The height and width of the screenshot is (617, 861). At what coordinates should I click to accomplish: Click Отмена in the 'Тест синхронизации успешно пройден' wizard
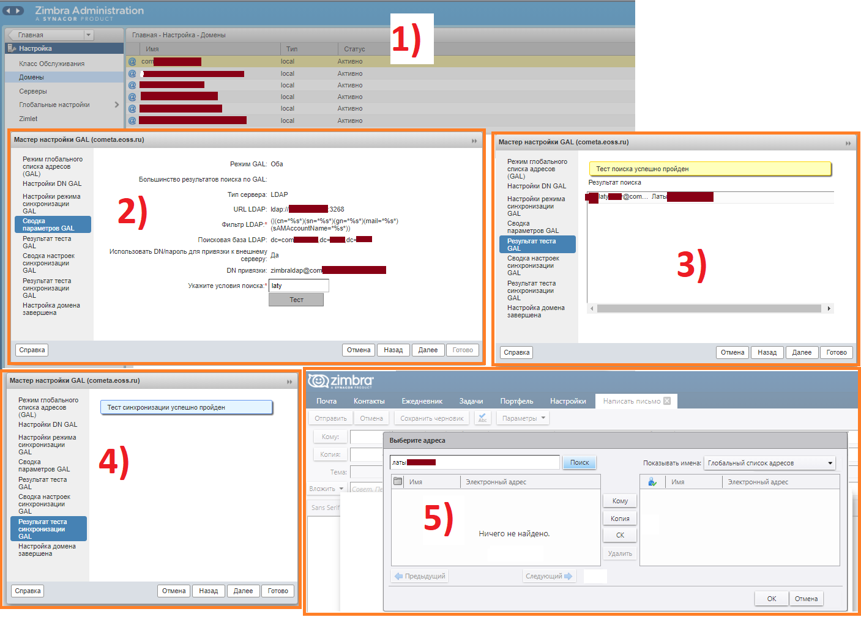tap(174, 591)
